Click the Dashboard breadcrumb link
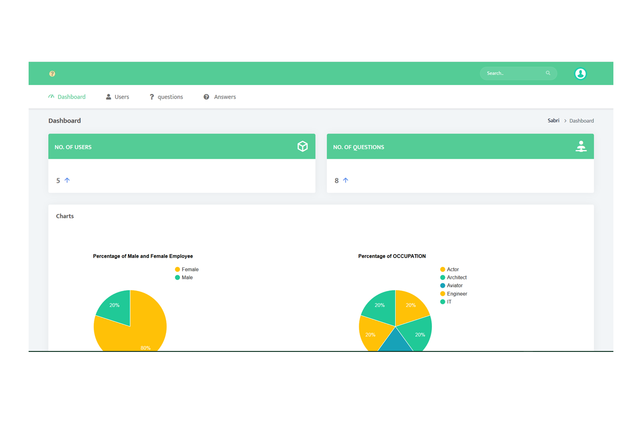 coord(581,121)
